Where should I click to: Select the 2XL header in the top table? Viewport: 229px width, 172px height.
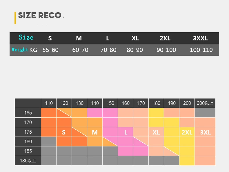165,38
